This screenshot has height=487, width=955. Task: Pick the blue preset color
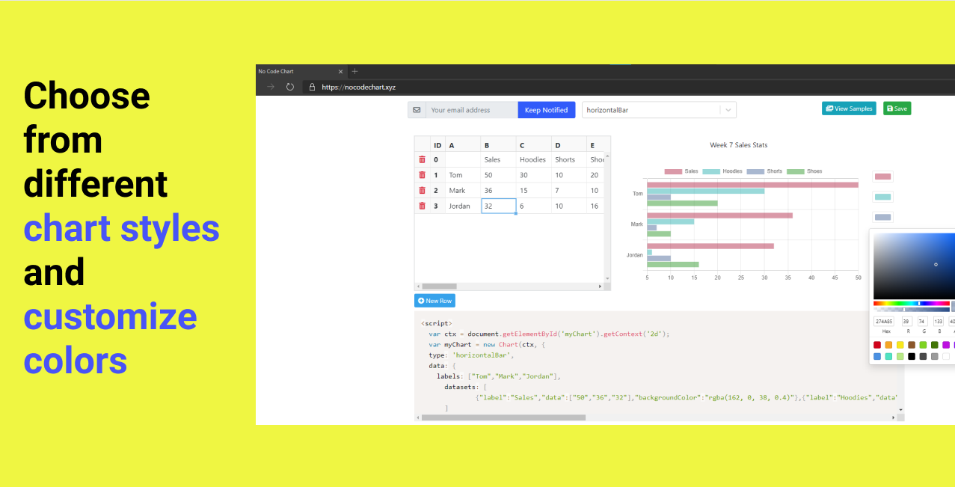(877, 356)
